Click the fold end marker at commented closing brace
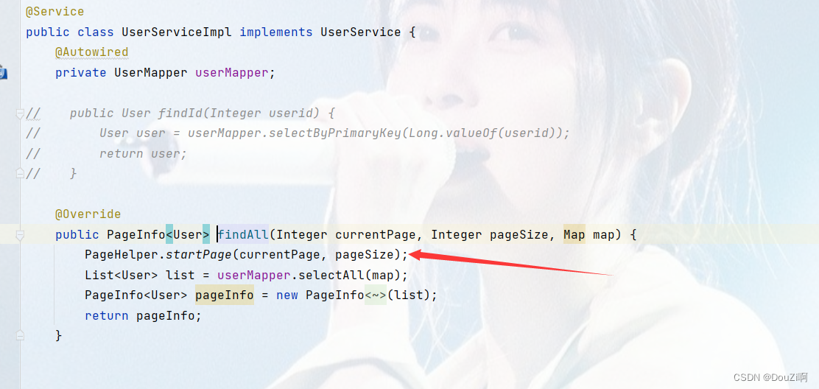 click(x=20, y=174)
